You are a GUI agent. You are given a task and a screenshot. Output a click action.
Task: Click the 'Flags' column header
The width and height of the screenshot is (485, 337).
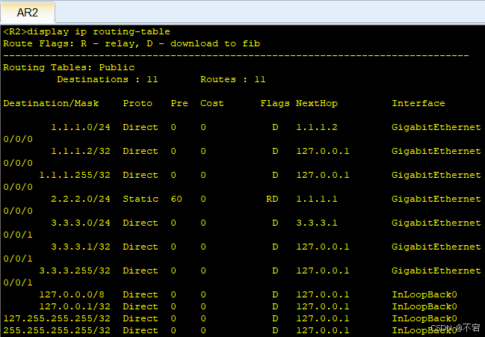275,103
